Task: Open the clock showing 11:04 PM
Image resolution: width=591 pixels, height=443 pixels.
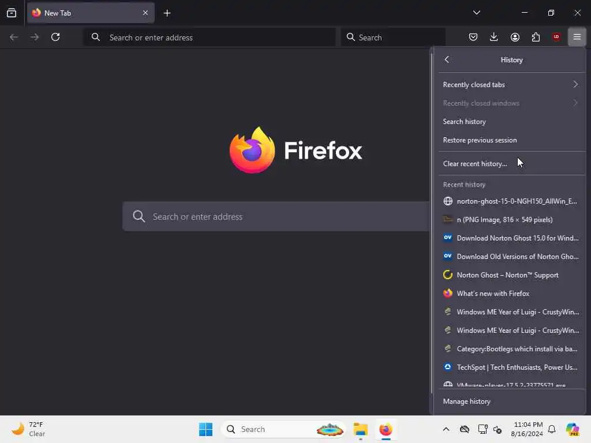Action: 528,429
